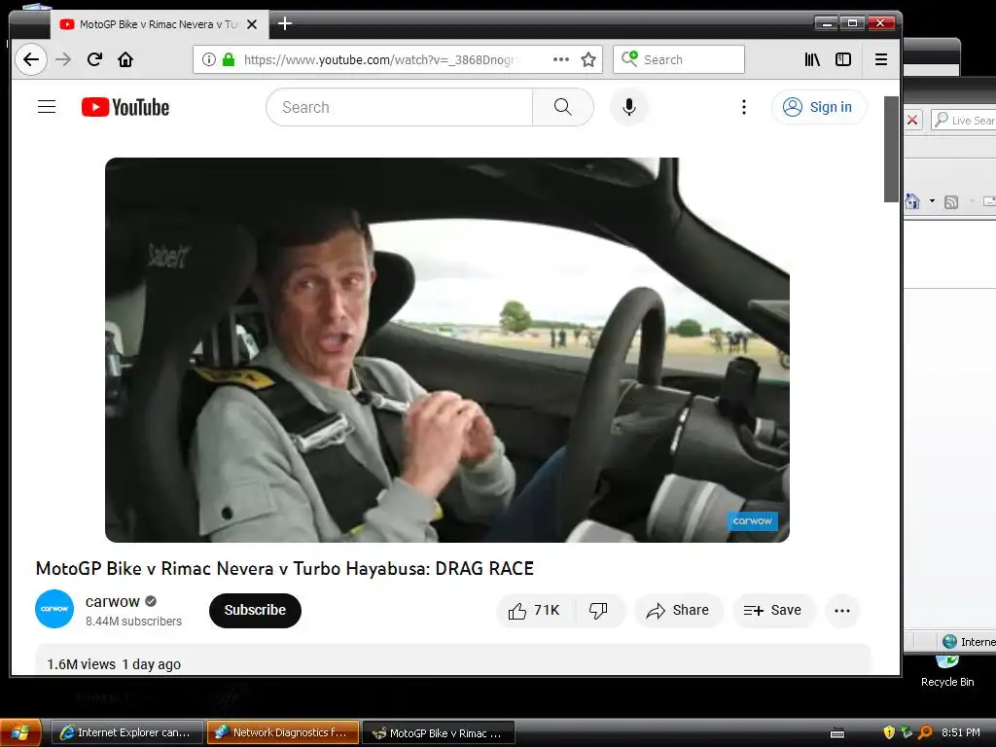Viewport: 996px width, 747px height.
Task: Toggle the Firefox sidebar view
Action: click(x=843, y=59)
